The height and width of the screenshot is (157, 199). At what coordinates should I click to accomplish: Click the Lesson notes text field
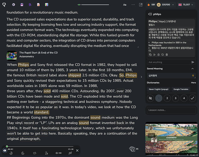click(x=171, y=110)
